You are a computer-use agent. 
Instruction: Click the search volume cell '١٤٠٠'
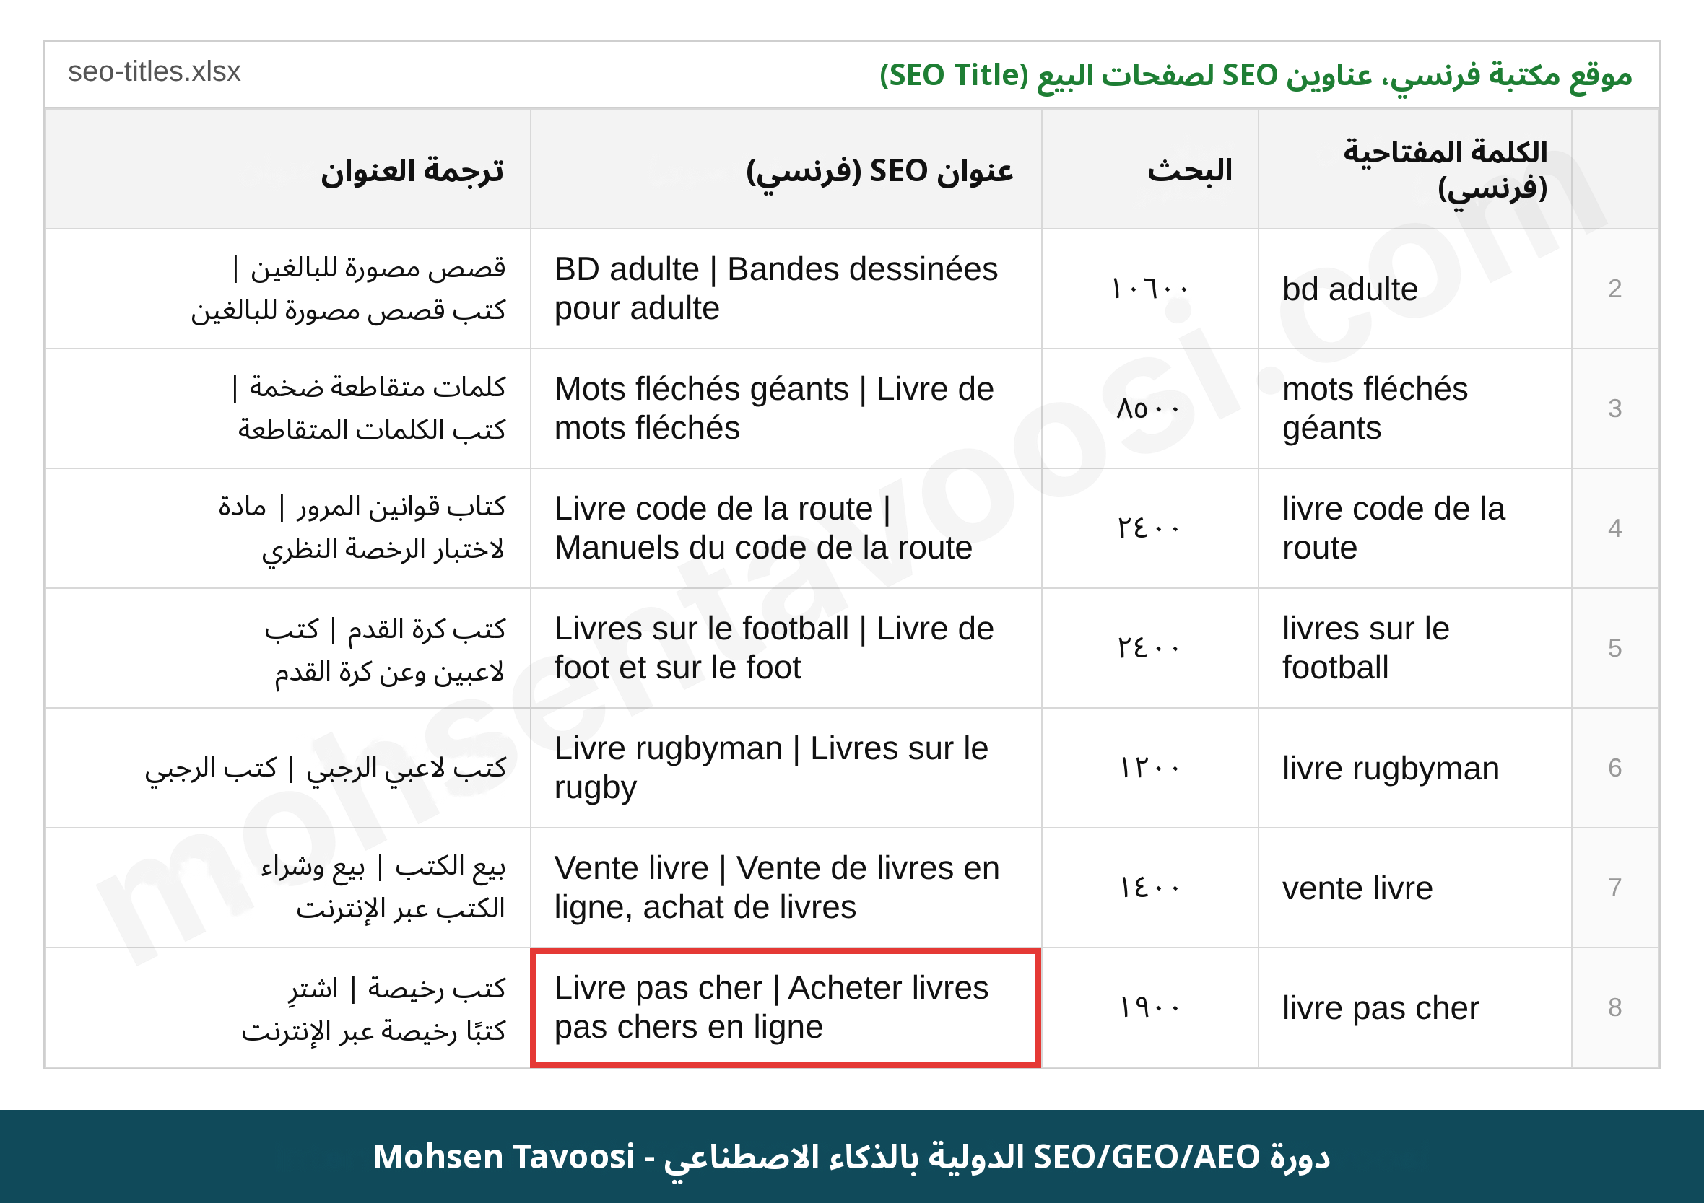pos(1149,887)
